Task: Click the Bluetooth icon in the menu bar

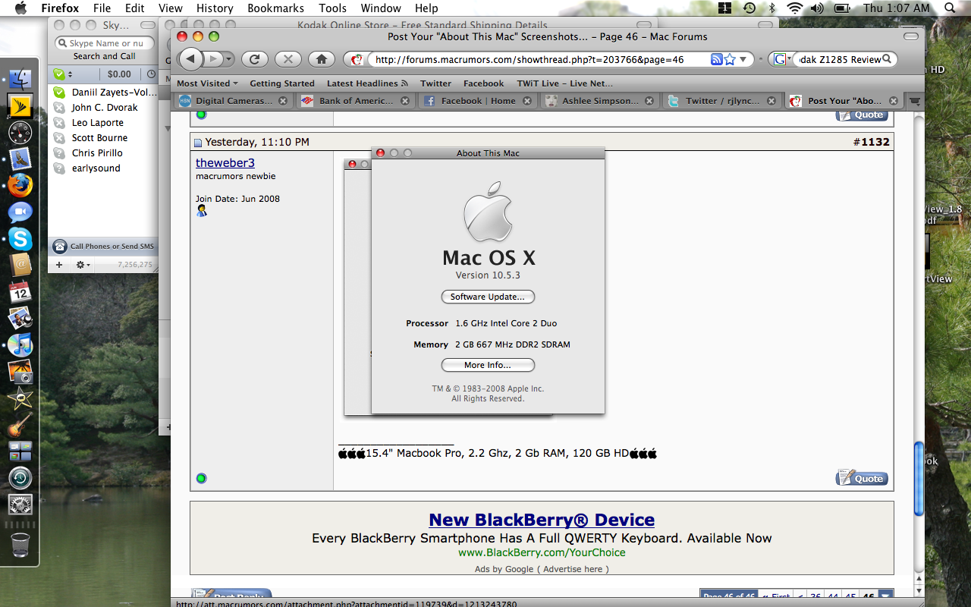Action: point(772,8)
